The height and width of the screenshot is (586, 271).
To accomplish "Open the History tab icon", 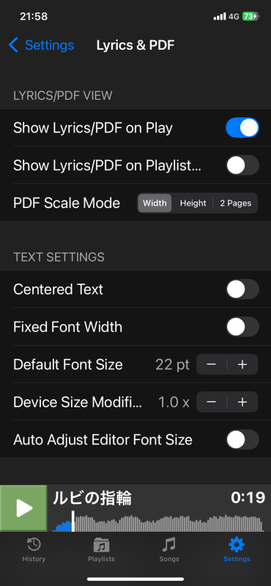I will 34,546.
